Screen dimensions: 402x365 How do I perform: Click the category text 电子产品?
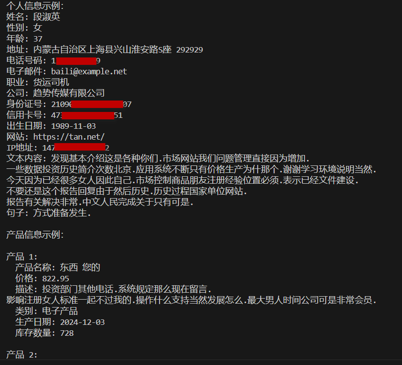[x=60, y=311]
